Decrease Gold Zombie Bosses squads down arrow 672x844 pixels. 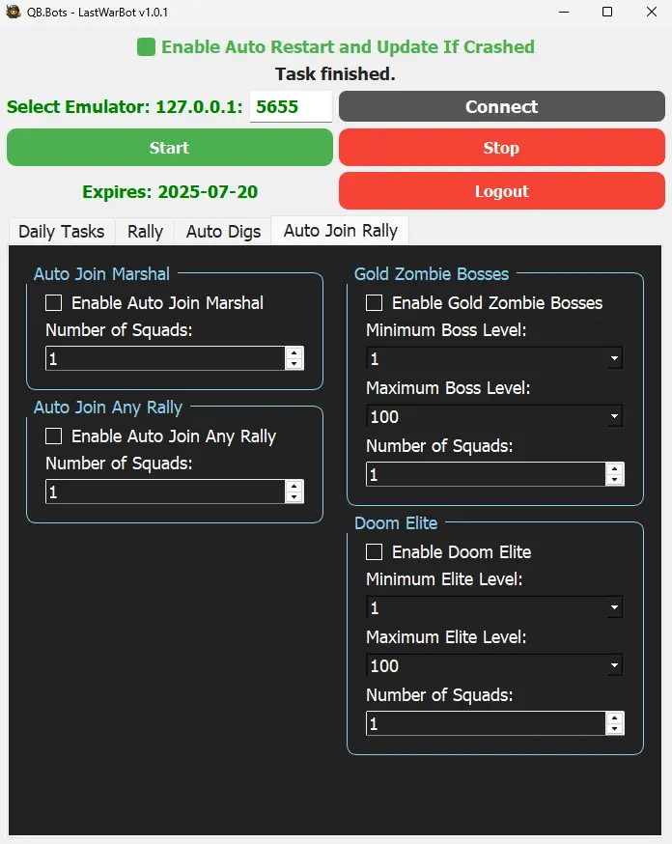(614, 480)
